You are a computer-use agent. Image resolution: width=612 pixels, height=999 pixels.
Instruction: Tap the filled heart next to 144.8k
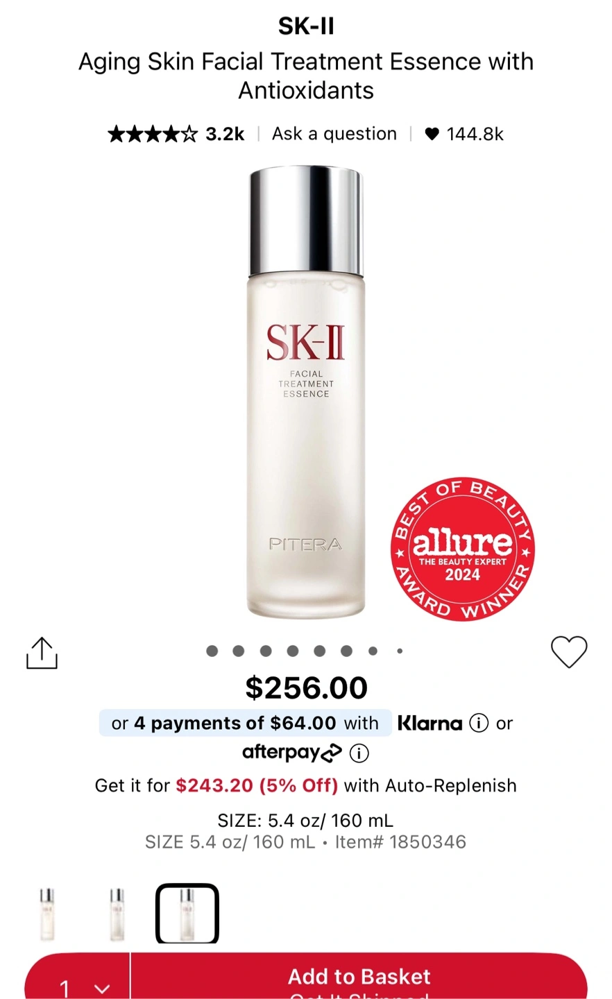432,134
